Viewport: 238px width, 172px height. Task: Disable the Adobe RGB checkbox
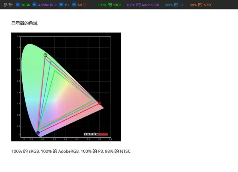pos(34,5)
